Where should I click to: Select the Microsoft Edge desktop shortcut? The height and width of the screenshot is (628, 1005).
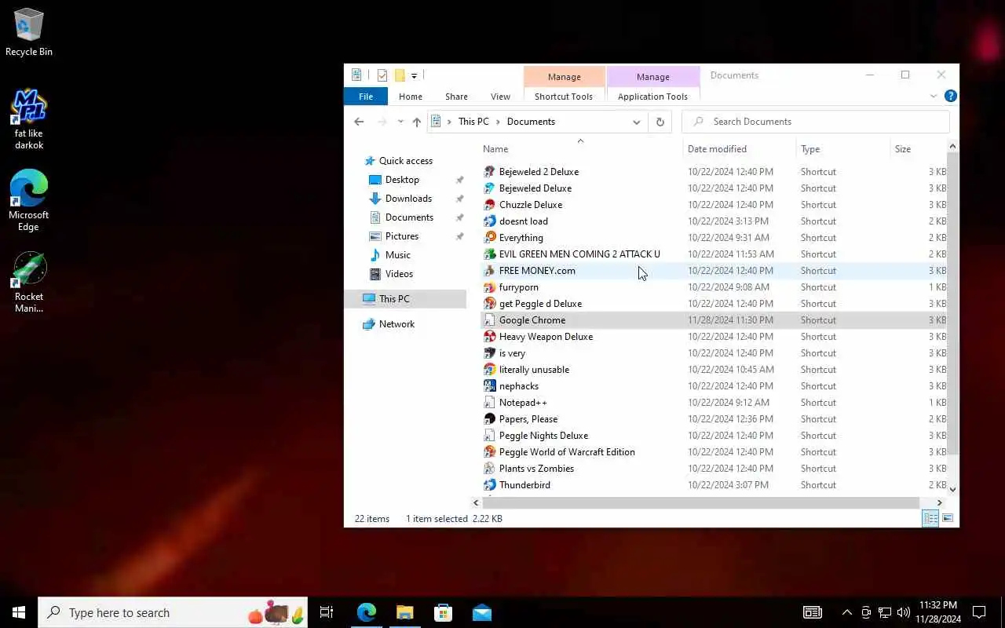pos(29,200)
